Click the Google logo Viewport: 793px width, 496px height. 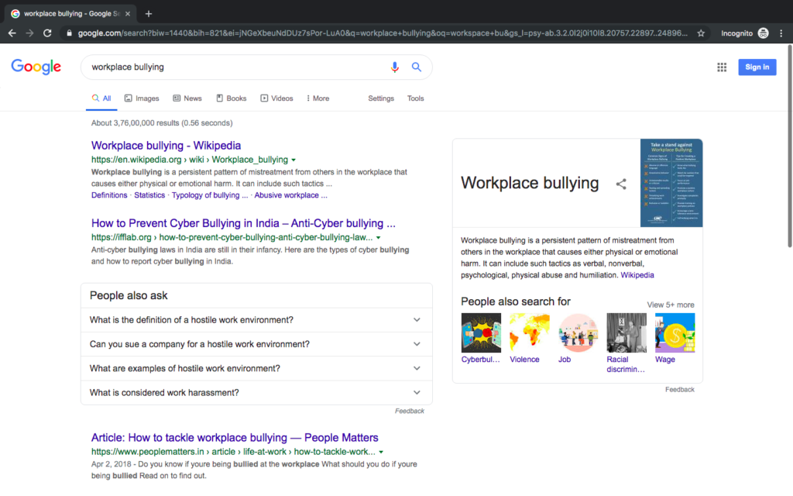tap(36, 67)
